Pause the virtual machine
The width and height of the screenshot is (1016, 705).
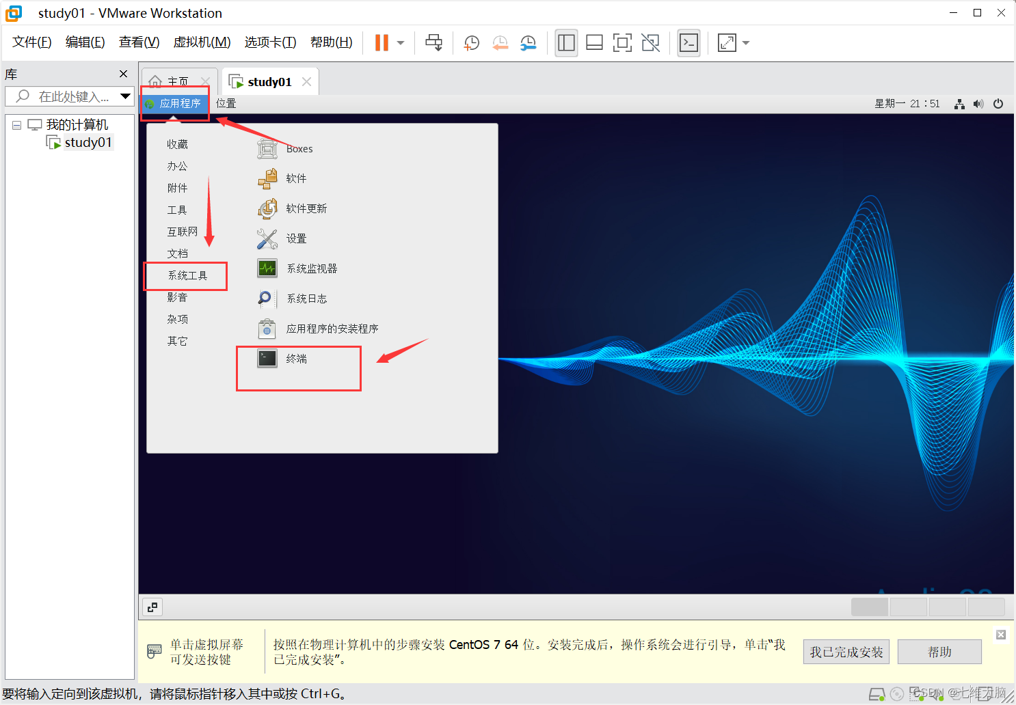coord(382,43)
